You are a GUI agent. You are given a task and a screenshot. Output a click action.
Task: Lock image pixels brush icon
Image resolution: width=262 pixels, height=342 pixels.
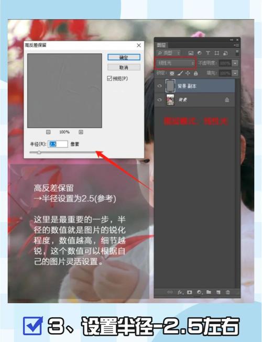(180, 73)
